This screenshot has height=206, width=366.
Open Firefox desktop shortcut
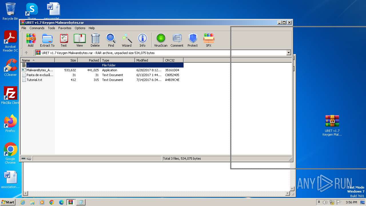point(10,124)
